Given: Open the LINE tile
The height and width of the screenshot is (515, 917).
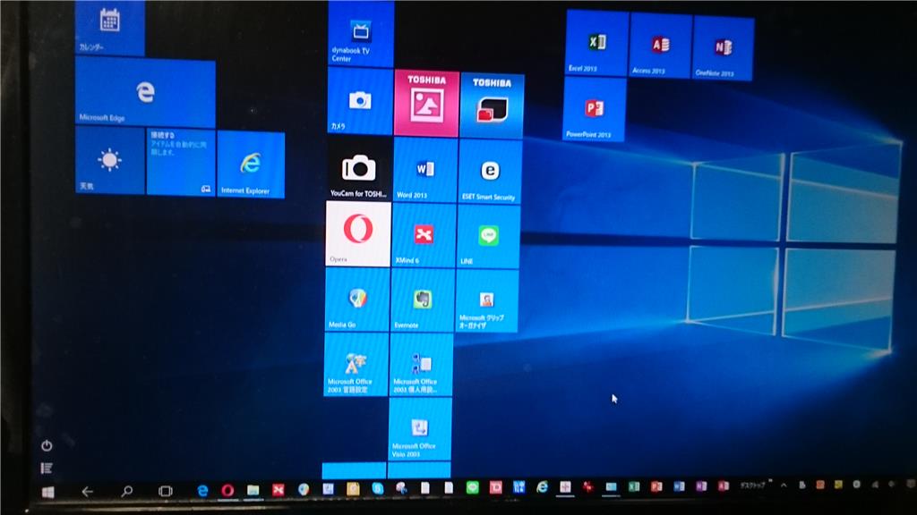Looking at the screenshot, I should (x=488, y=237).
